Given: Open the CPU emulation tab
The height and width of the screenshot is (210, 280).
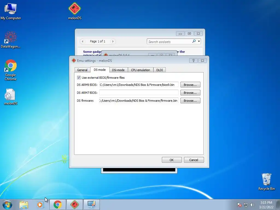Looking at the screenshot, I should (141, 70).
